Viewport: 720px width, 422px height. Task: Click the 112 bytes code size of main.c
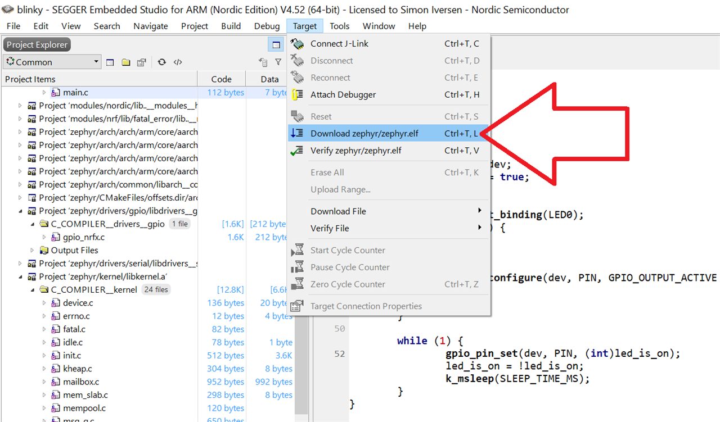[226, 92]
